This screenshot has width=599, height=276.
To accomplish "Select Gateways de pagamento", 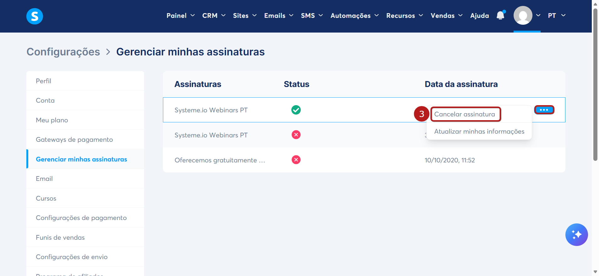I will pyautogui.click(x=85, y=140).
